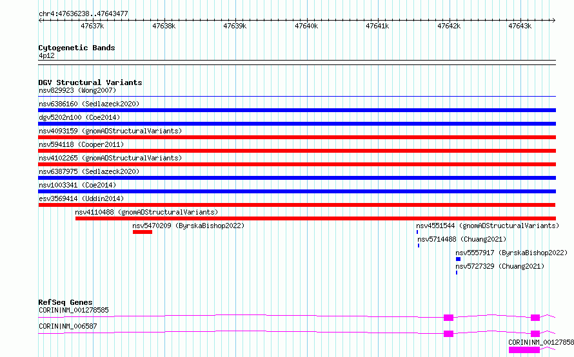The height and width of the screenshot is (357, 574).
Task: Click the small blue nsv5557917 variant box
Action: coord(459,259)
